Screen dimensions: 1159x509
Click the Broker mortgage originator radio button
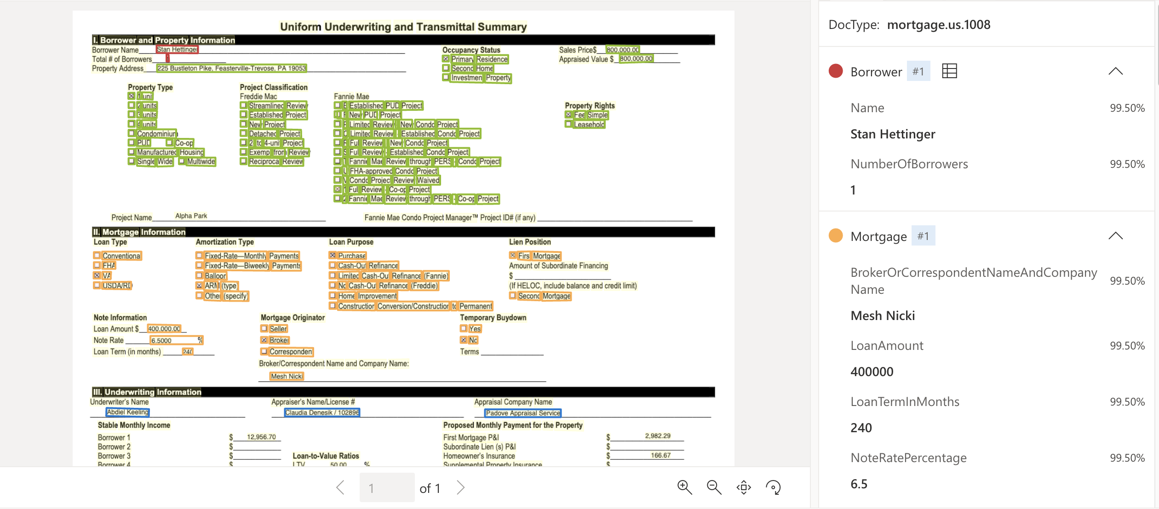264,340
